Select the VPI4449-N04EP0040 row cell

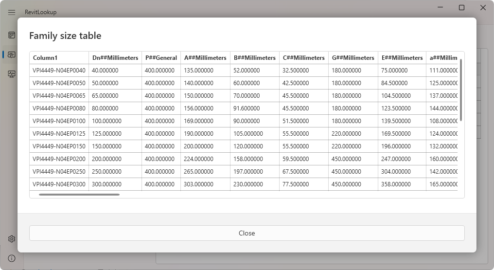pos(59,71)
